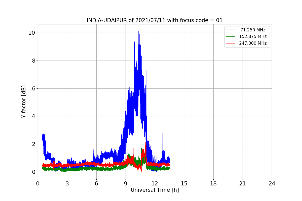The width and height of the screenshot is (302, 201).
Task: Click the y-axis tick label 8
Action: point(33,61)
